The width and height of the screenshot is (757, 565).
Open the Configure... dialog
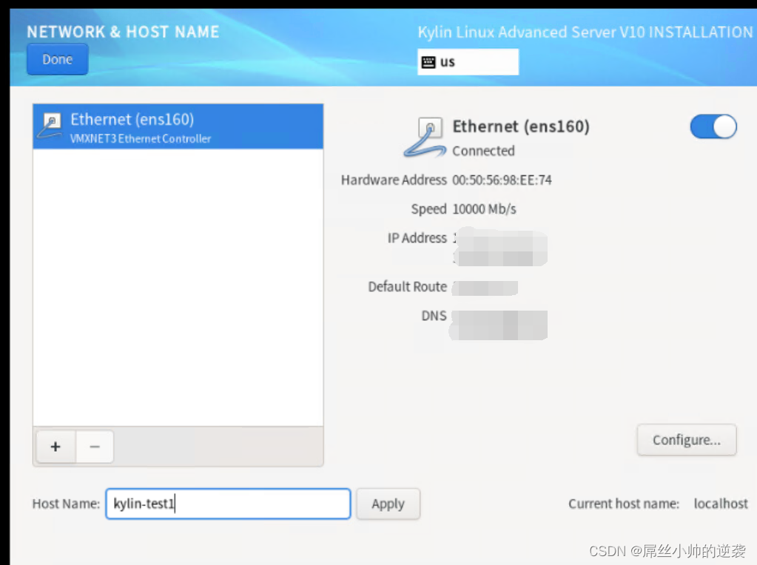(x=687, y=440)
